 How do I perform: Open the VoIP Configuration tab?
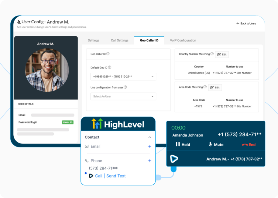coord(183,41)
